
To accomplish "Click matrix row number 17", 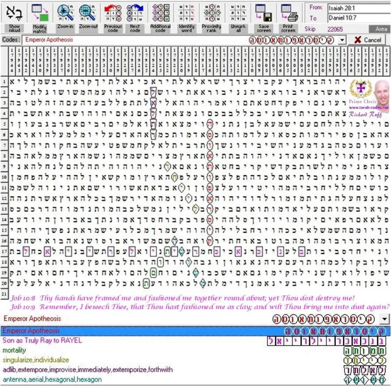I will pos(4,251).
